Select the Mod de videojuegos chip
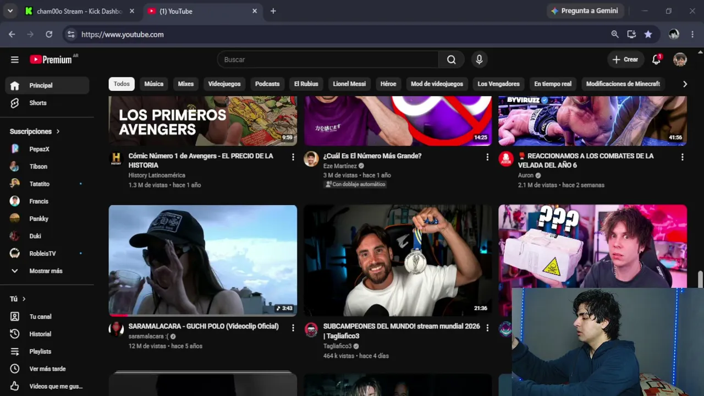The width and height of the screenshot is (704, 396). pyautogui.click(x=437, y=84)
